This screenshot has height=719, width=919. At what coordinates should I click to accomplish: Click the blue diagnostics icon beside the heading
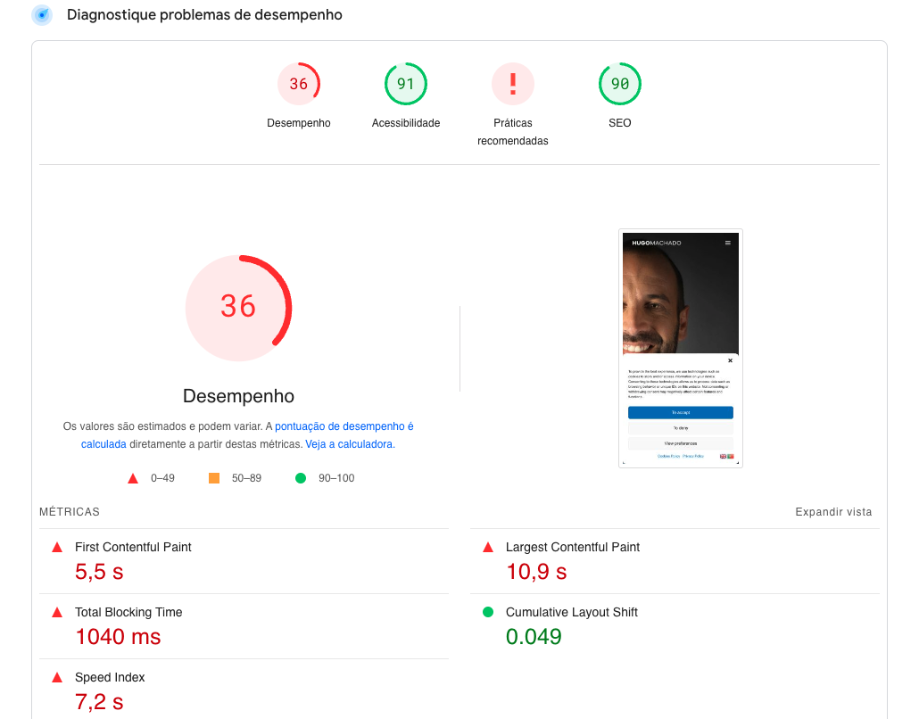point(42,15)
